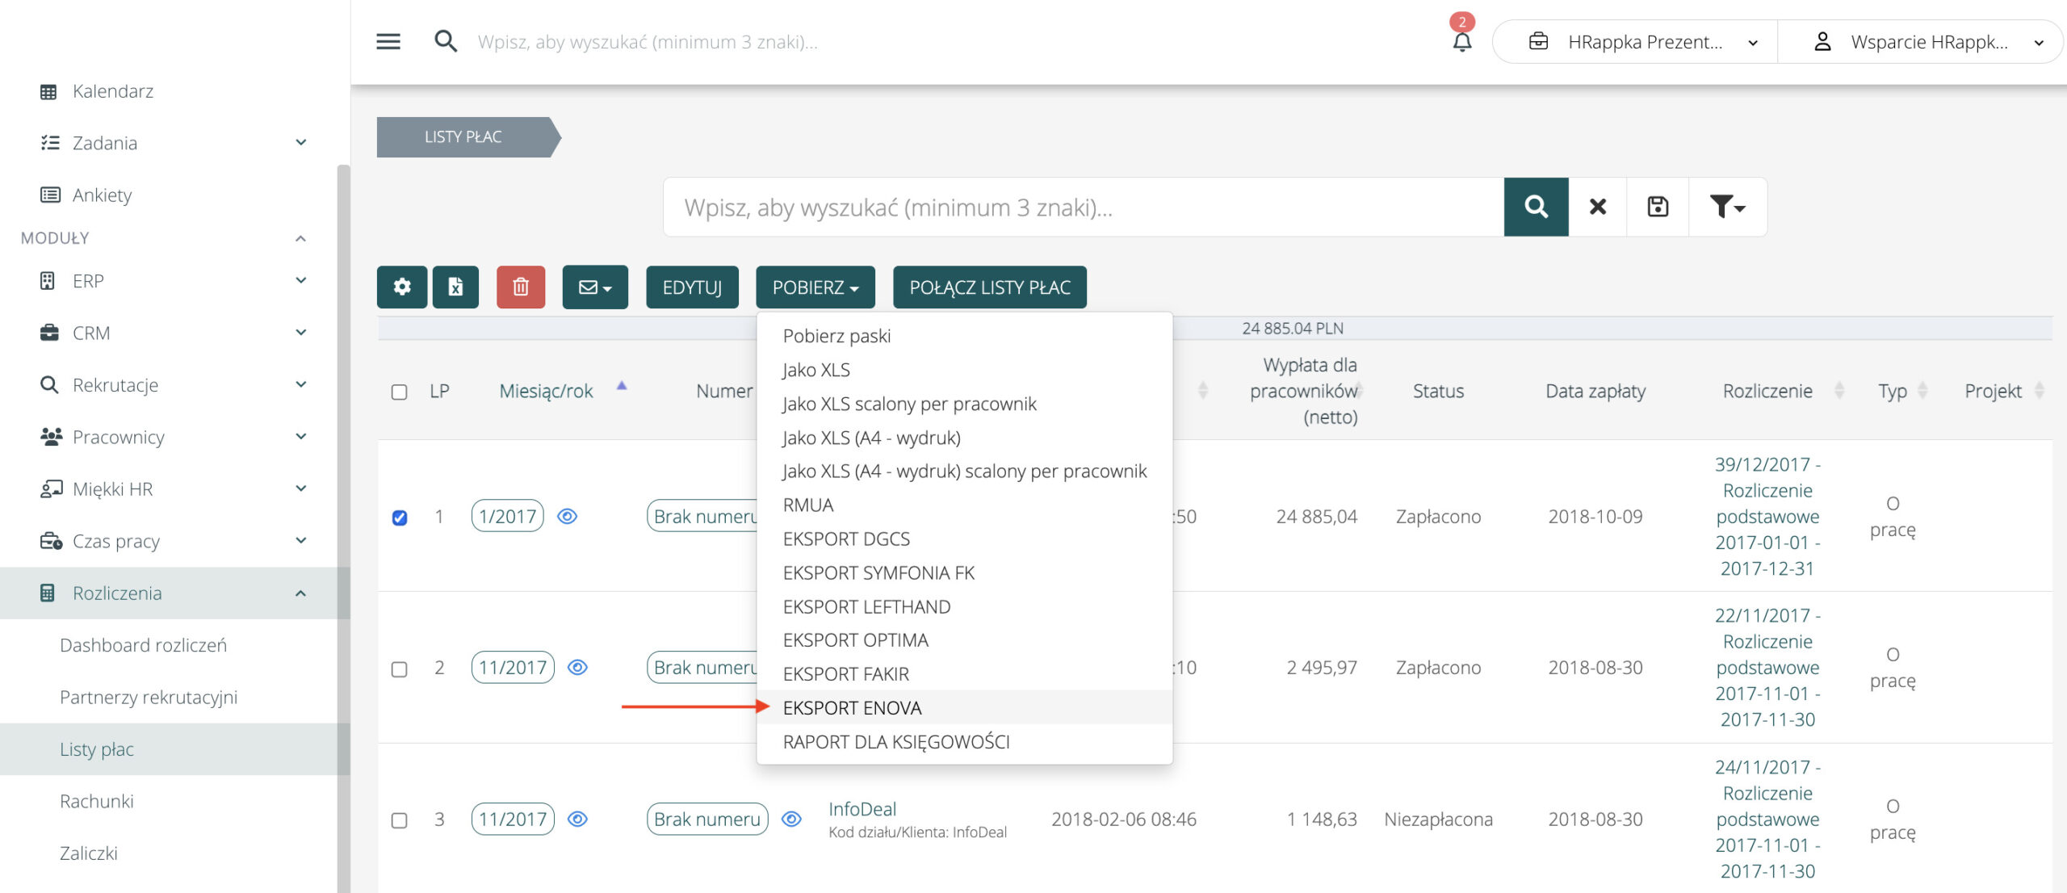
Task: Open the envelope email dropdown
Action: pos(595,287)
